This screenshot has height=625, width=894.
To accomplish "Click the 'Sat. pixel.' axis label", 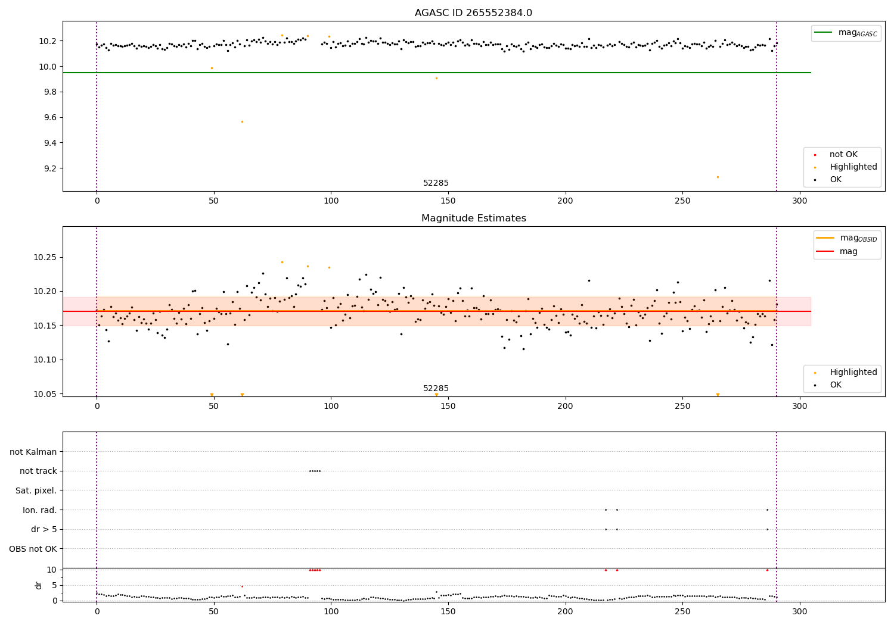I will coord(36,490).
